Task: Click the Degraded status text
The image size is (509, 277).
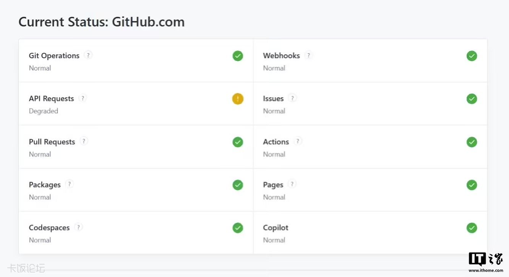Action: pos(44,111)
